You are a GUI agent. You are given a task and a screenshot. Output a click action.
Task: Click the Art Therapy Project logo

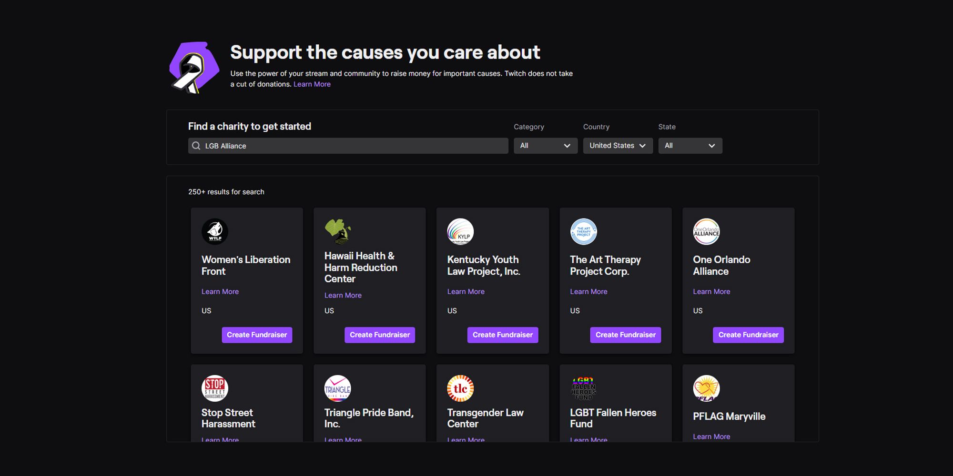tap(583, 231)
